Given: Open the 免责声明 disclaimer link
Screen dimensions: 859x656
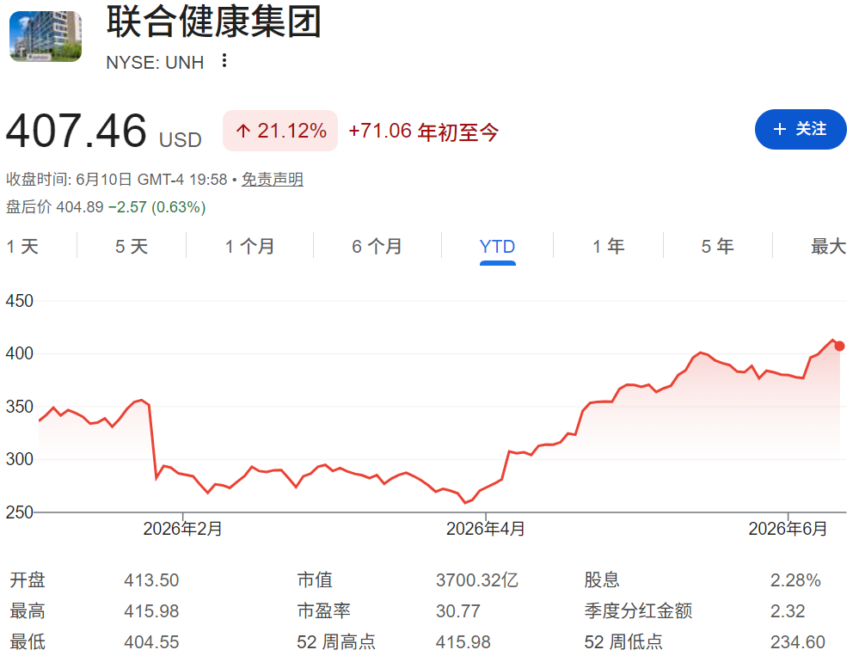Looking at the screenshot, I should [x=273, y=180].
